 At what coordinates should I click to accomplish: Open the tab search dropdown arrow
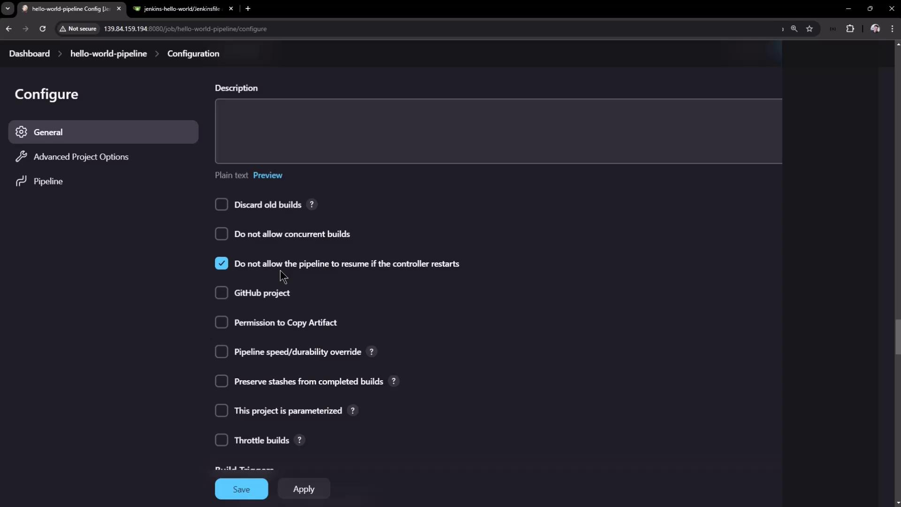(x=8, y=8)
